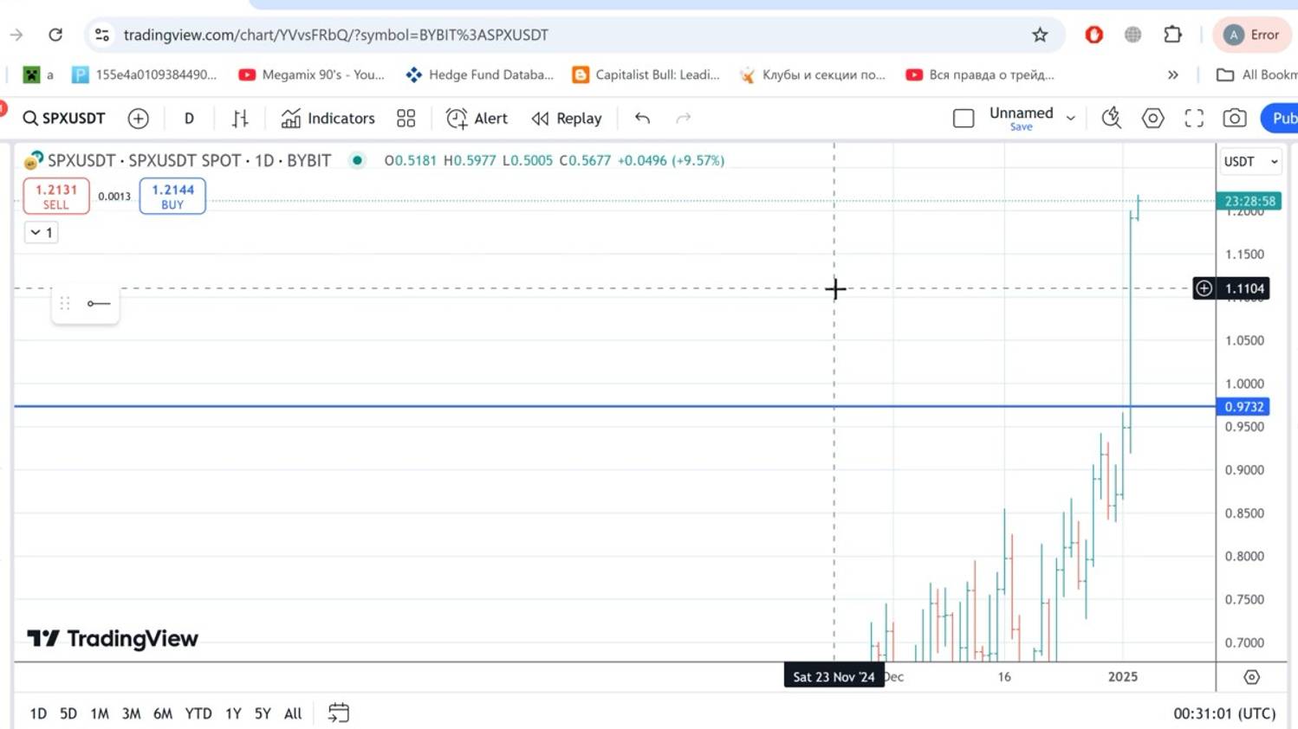Open symbol search SPXUSDT
Image resolution: width=1298 pixels, height=729 pixels.
coord(64,119)
